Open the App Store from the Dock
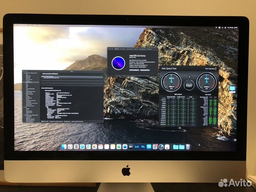Screen dimensions: 256x192 point(149,147)
